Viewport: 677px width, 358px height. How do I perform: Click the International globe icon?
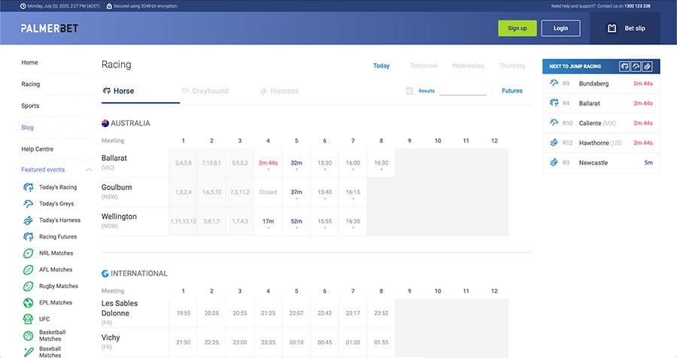(x=105, y=273)
